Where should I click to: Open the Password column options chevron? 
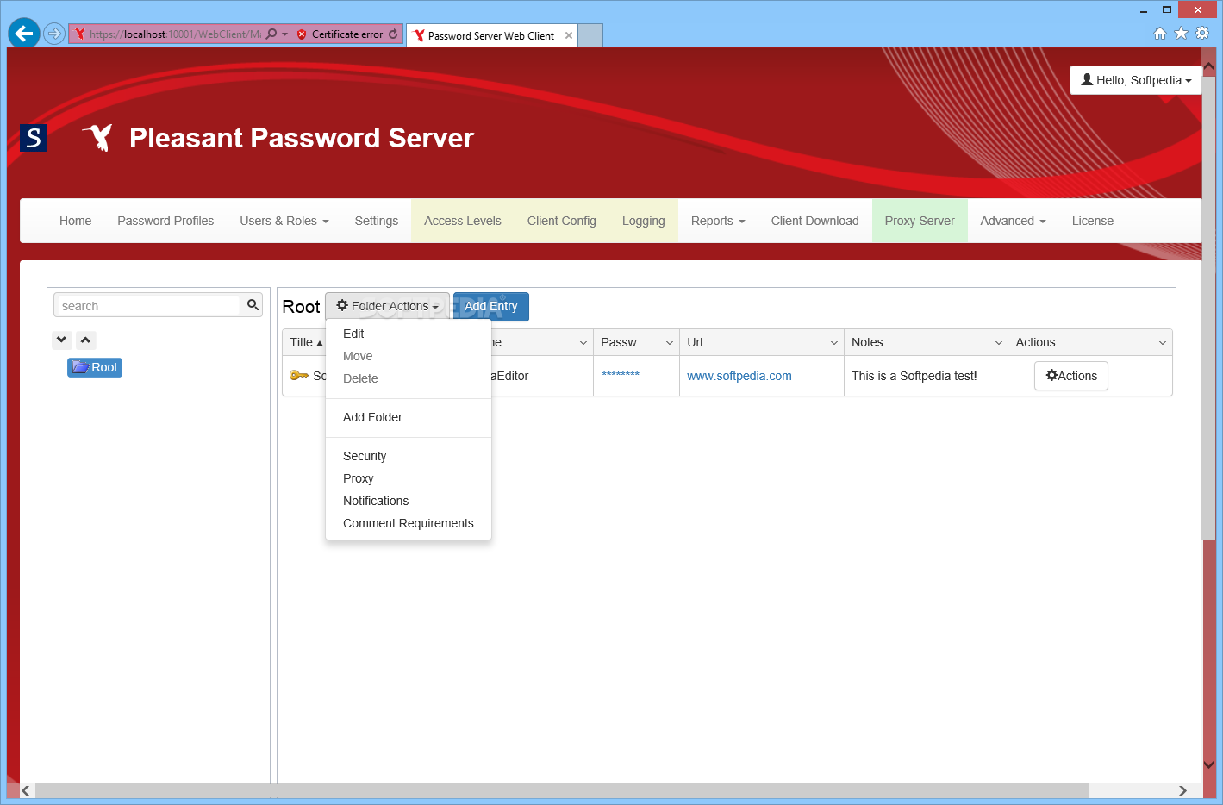(670, 343)
